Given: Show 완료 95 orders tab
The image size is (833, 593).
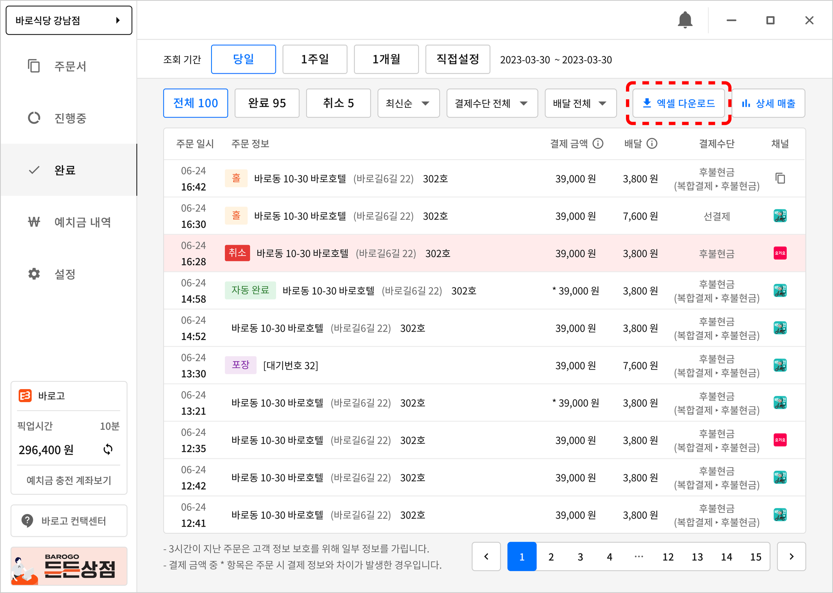Looking at the screenshot, I should click(267, 103).
